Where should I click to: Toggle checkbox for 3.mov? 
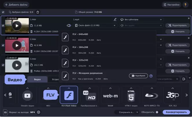coord(3,65)
